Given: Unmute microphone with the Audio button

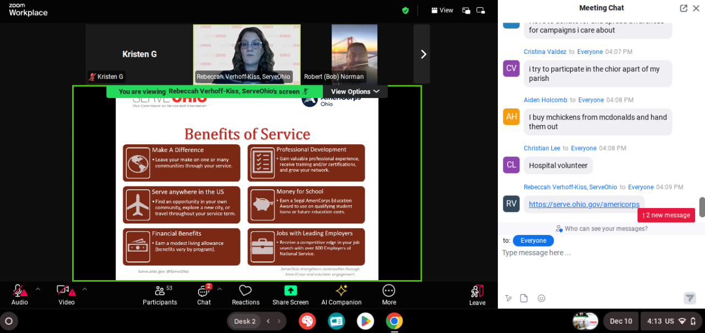Looking at the screenshot, I should 20,294.
